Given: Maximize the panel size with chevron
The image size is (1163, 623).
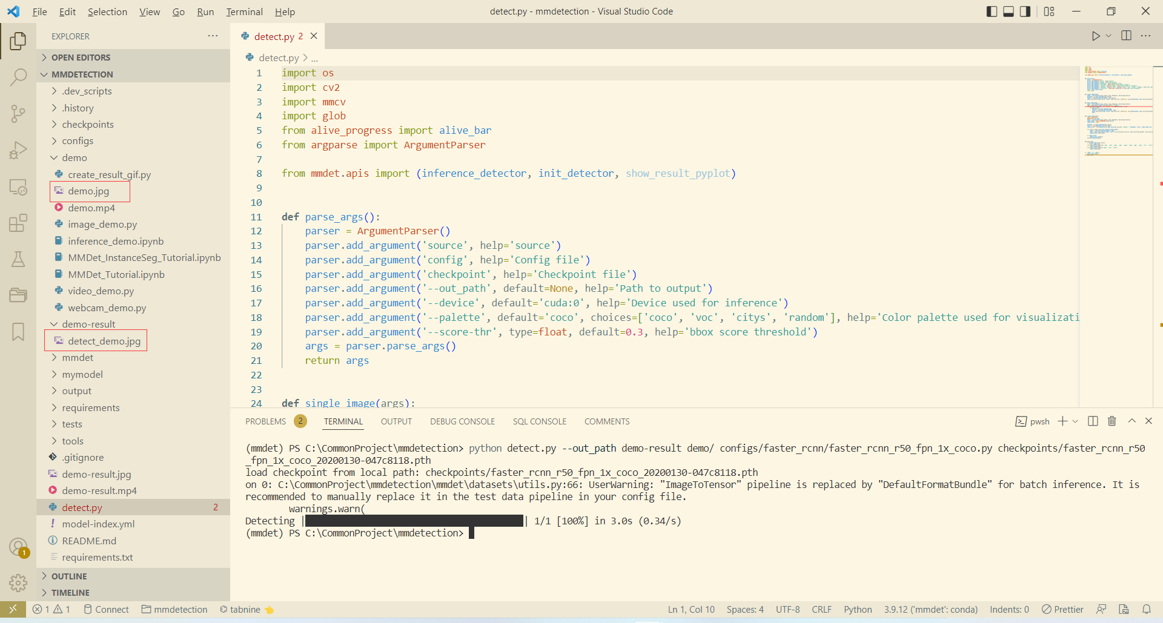Looking at the screenshot, I should click(x=1132, y=421).
